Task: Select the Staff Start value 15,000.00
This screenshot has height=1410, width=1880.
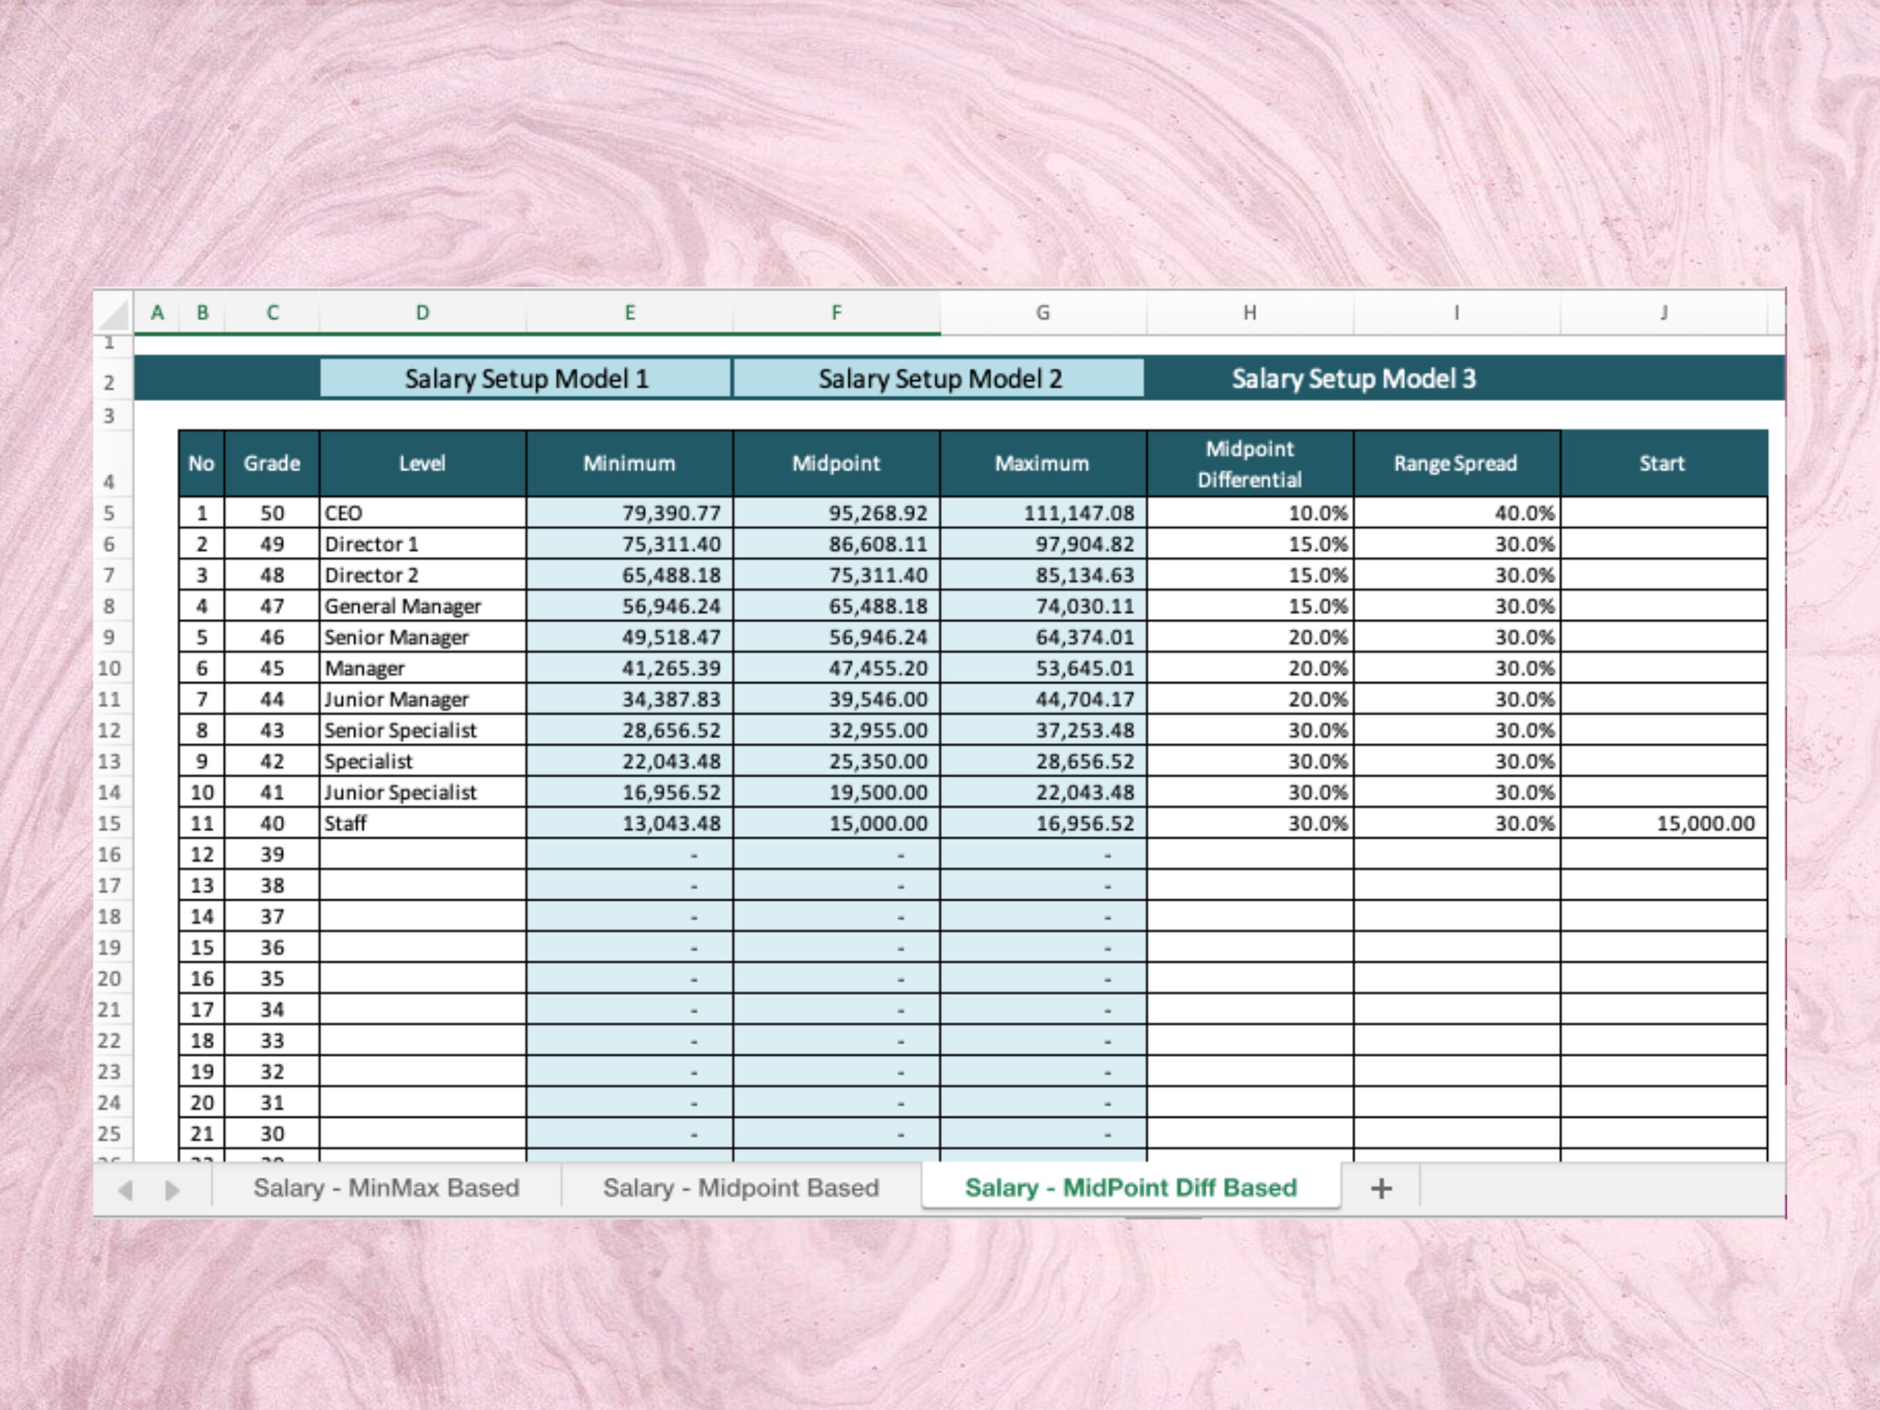Action: pyautogui.click(x=1663, y=823)
